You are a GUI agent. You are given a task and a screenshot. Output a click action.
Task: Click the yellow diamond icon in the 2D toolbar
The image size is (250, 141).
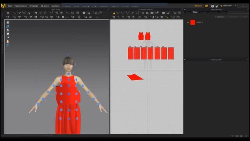(167, 17)
